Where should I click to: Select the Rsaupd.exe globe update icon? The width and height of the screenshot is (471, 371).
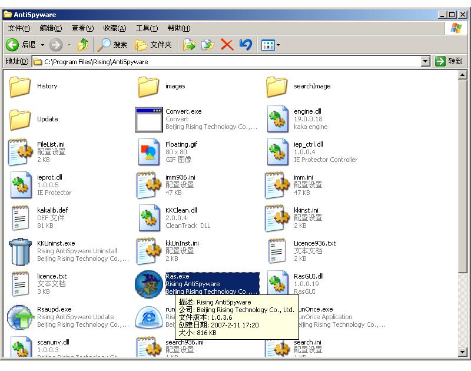[21, 317]
